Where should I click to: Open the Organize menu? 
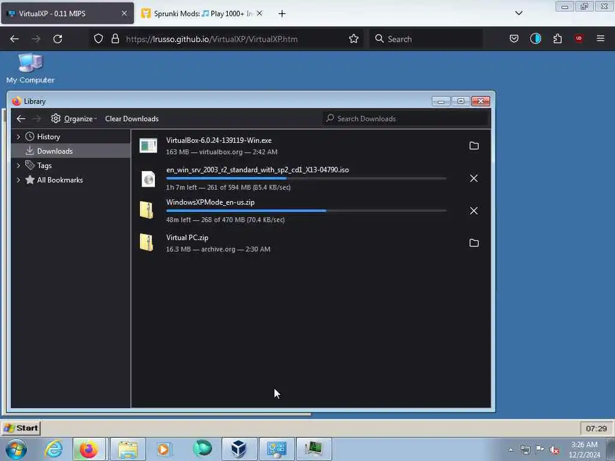point(74,119)
